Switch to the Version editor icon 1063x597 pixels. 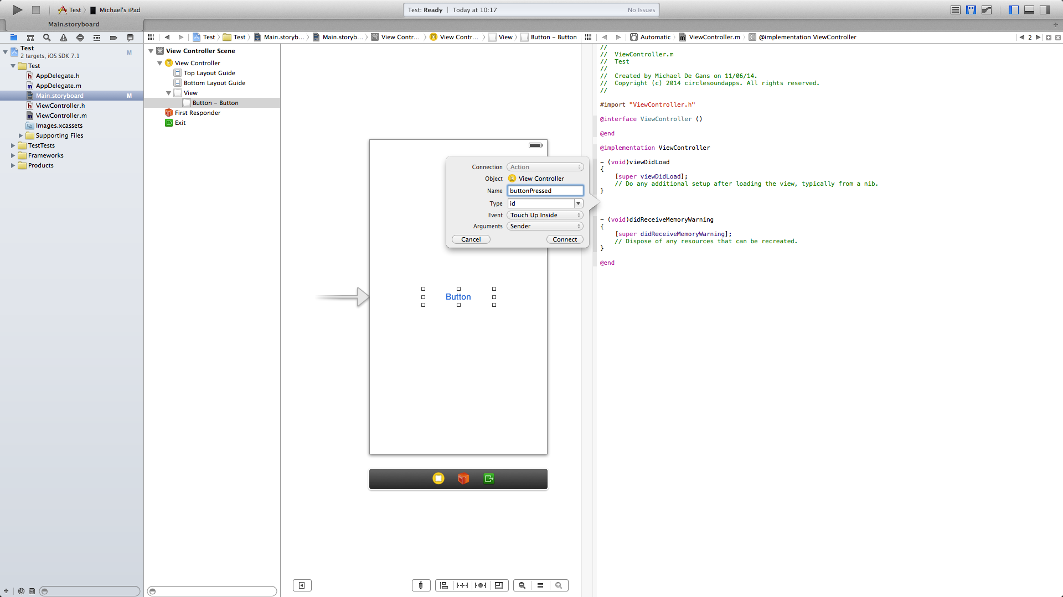tap(987, 10)
